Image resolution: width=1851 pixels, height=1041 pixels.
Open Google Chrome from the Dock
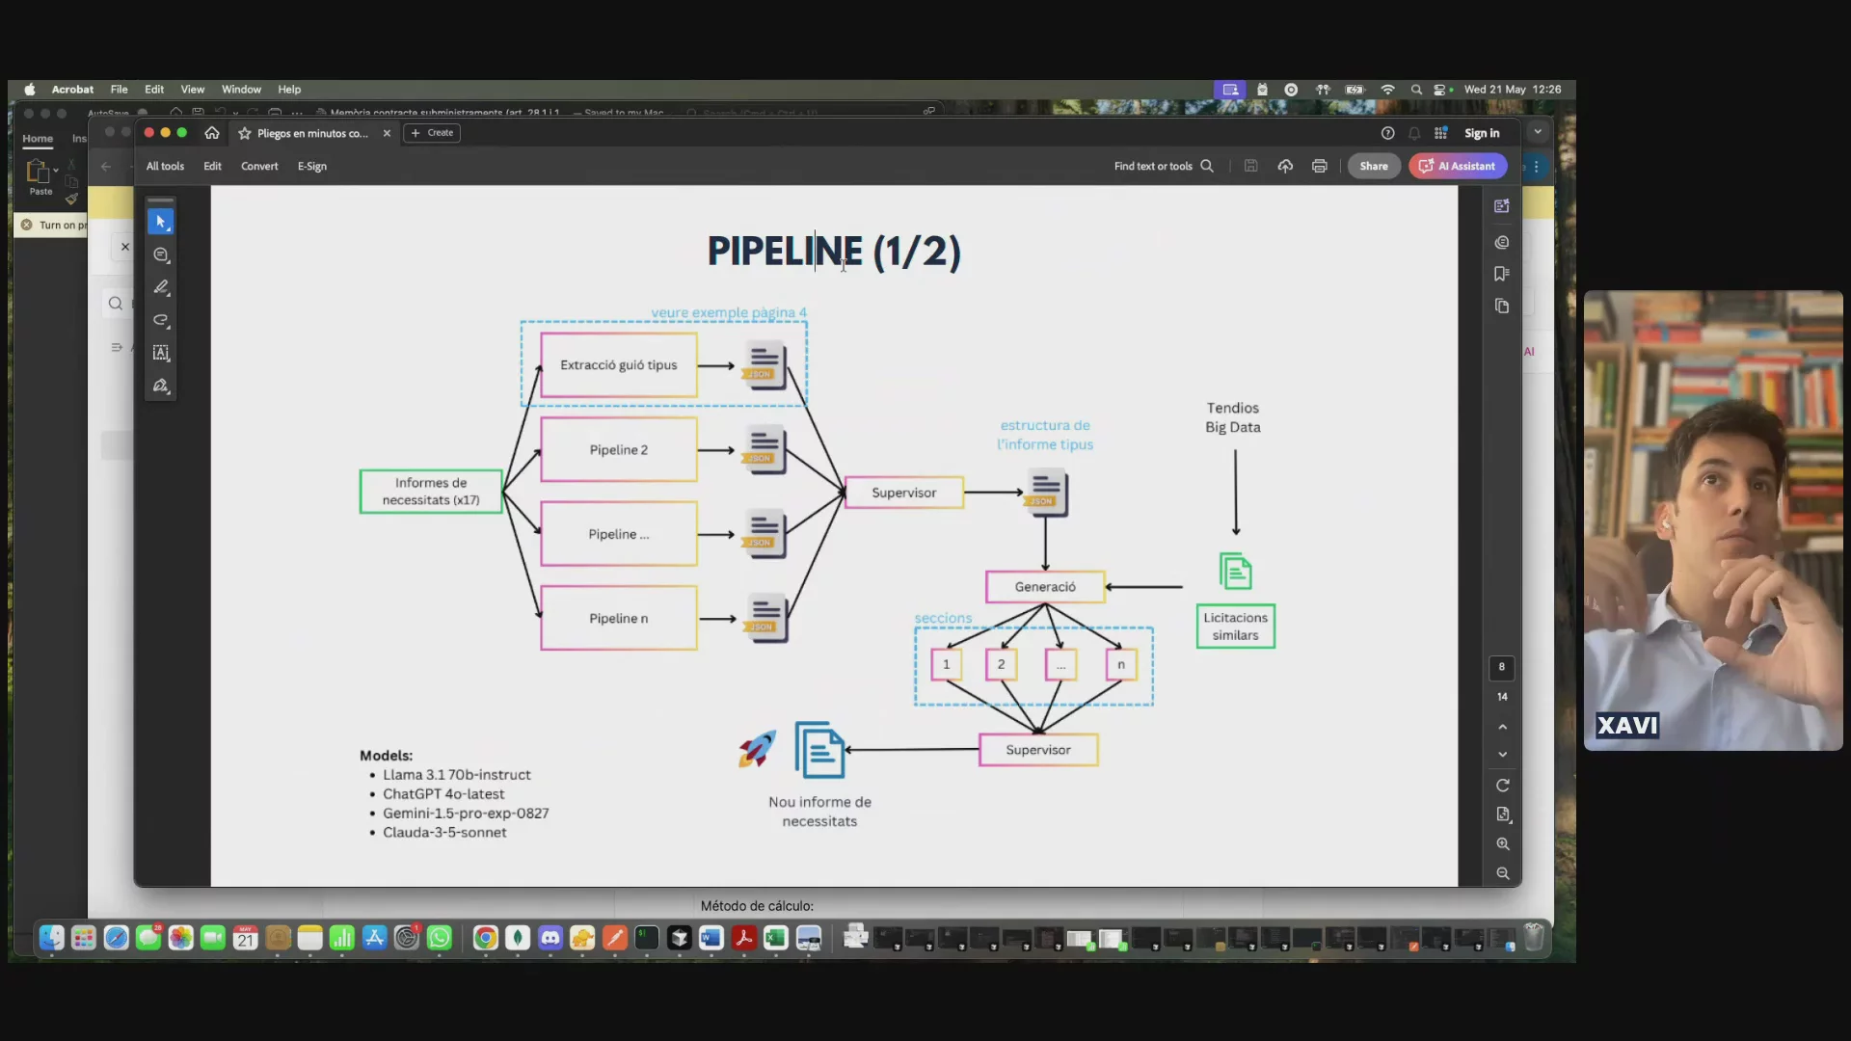[x=486, y=937]
